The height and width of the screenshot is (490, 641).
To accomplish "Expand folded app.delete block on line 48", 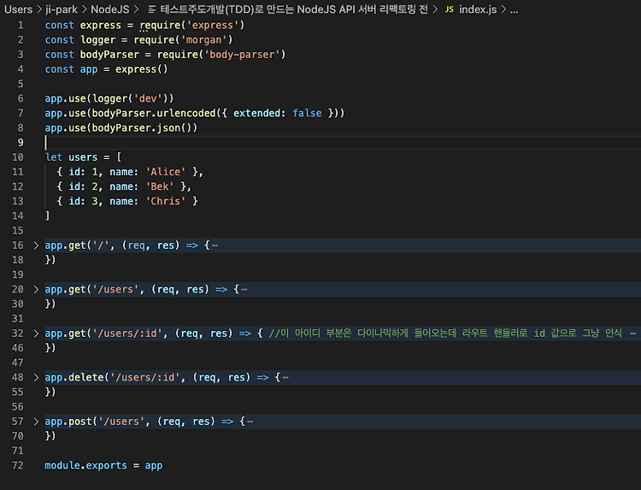I will tap(36, 377).
